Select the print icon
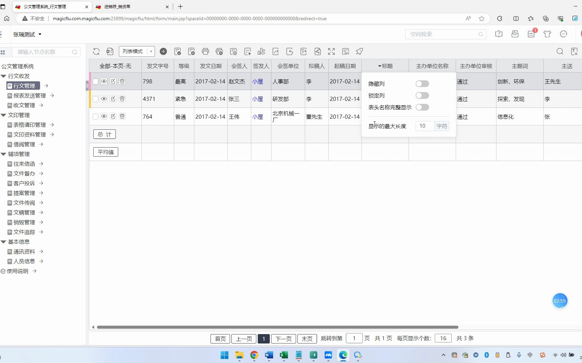The image size is (582, 363). (205, 51)
